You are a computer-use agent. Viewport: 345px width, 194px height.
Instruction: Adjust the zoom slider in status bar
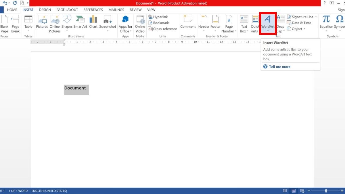click(x=326, y=191)
